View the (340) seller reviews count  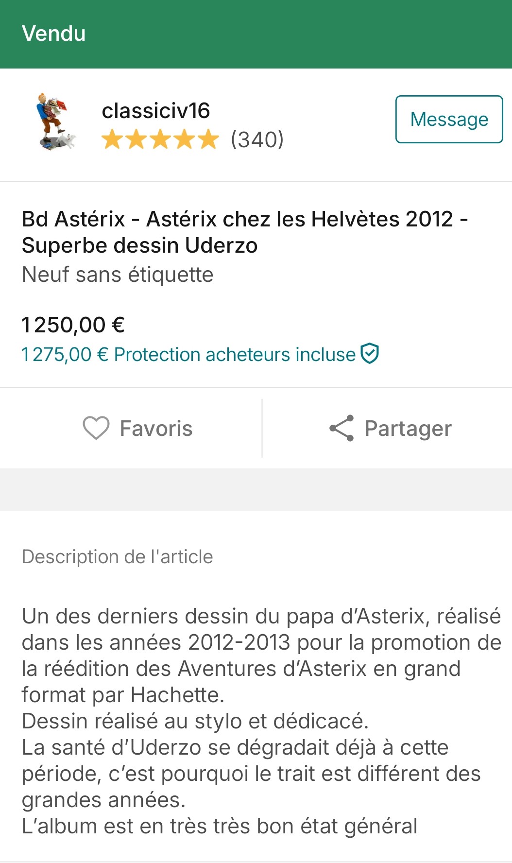coord(257,139)
